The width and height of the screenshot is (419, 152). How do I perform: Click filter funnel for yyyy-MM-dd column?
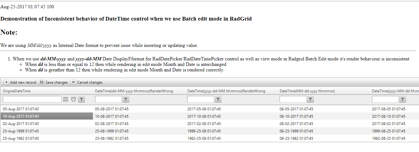click(x=403, y=99)
